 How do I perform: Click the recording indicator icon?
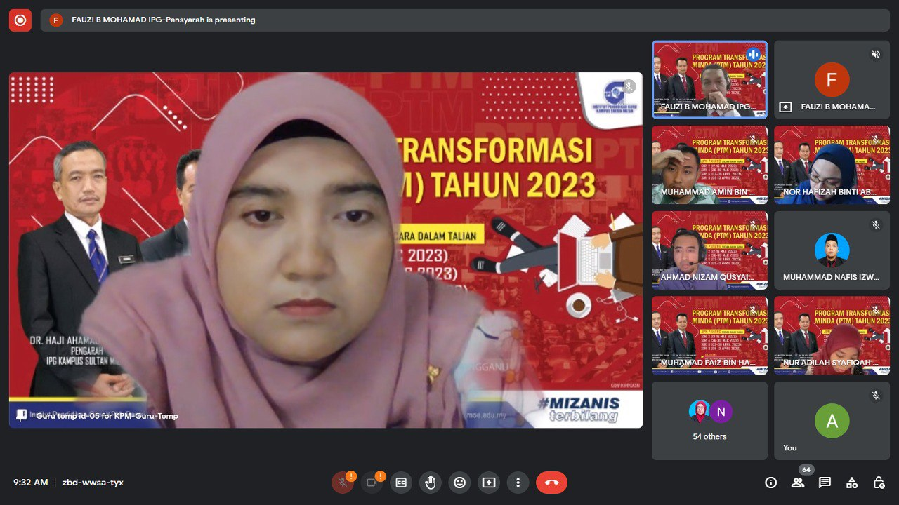pos(20,20)
